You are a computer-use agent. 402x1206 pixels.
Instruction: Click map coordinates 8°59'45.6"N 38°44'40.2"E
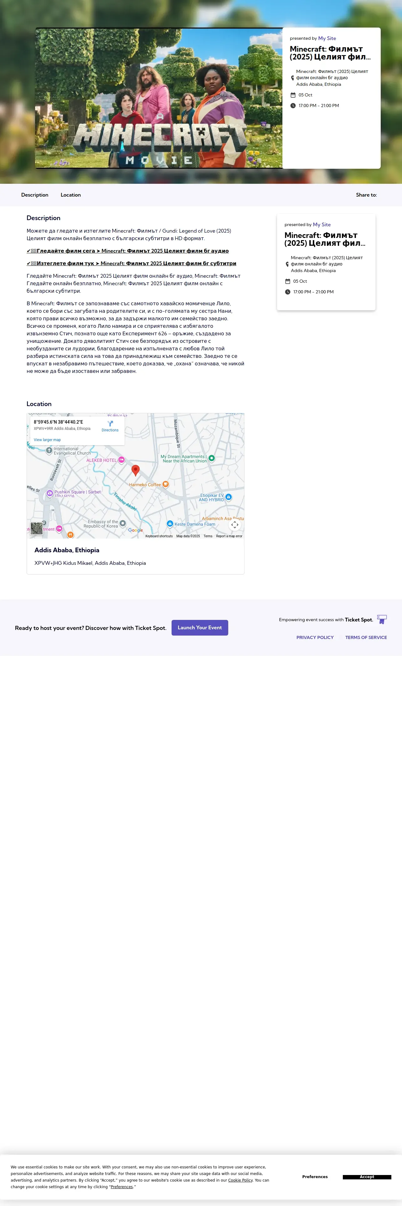[x=59, y=422]
